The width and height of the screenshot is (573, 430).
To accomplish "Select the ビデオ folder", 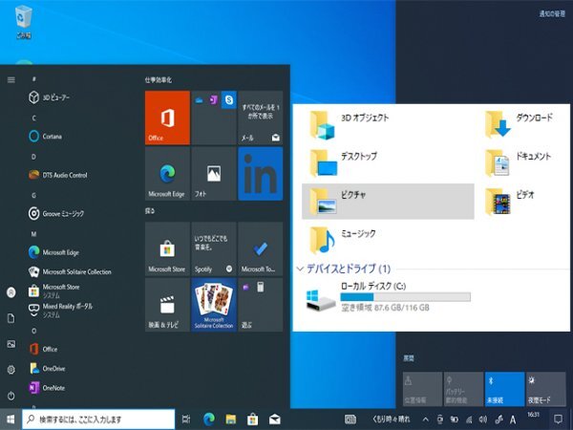I will [510, 202].
